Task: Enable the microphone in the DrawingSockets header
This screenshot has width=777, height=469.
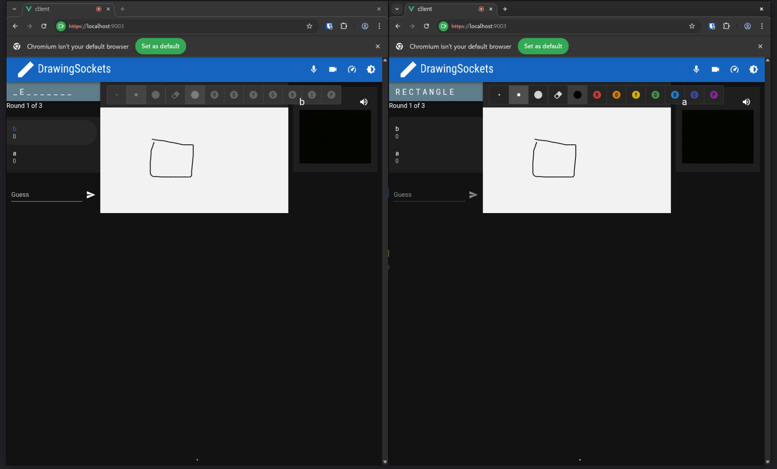Action: point(696,70)
